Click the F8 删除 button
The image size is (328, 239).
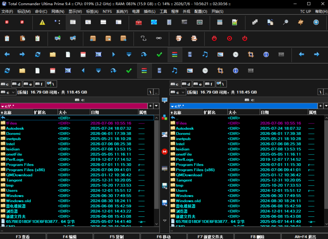coord(258,236)
